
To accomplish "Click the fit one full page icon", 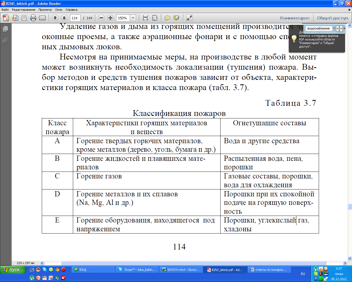I will [155, 18].
